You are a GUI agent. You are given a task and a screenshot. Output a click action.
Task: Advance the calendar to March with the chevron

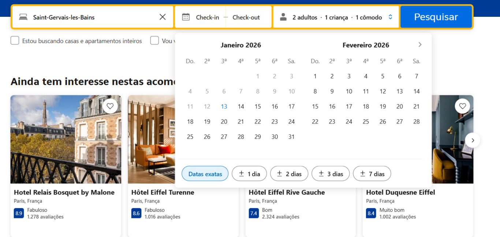[419, 44]
